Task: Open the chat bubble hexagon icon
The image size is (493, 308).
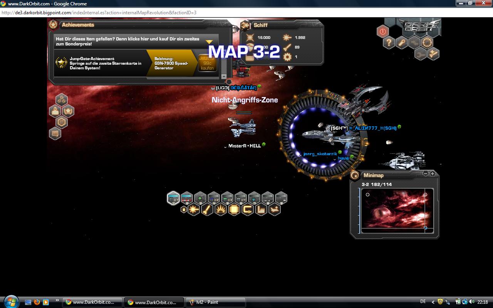Action: pyautogui.click(x=55, y=134)
